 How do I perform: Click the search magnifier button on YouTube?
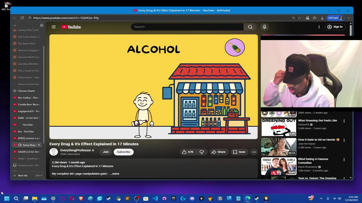tap(250, 27)
